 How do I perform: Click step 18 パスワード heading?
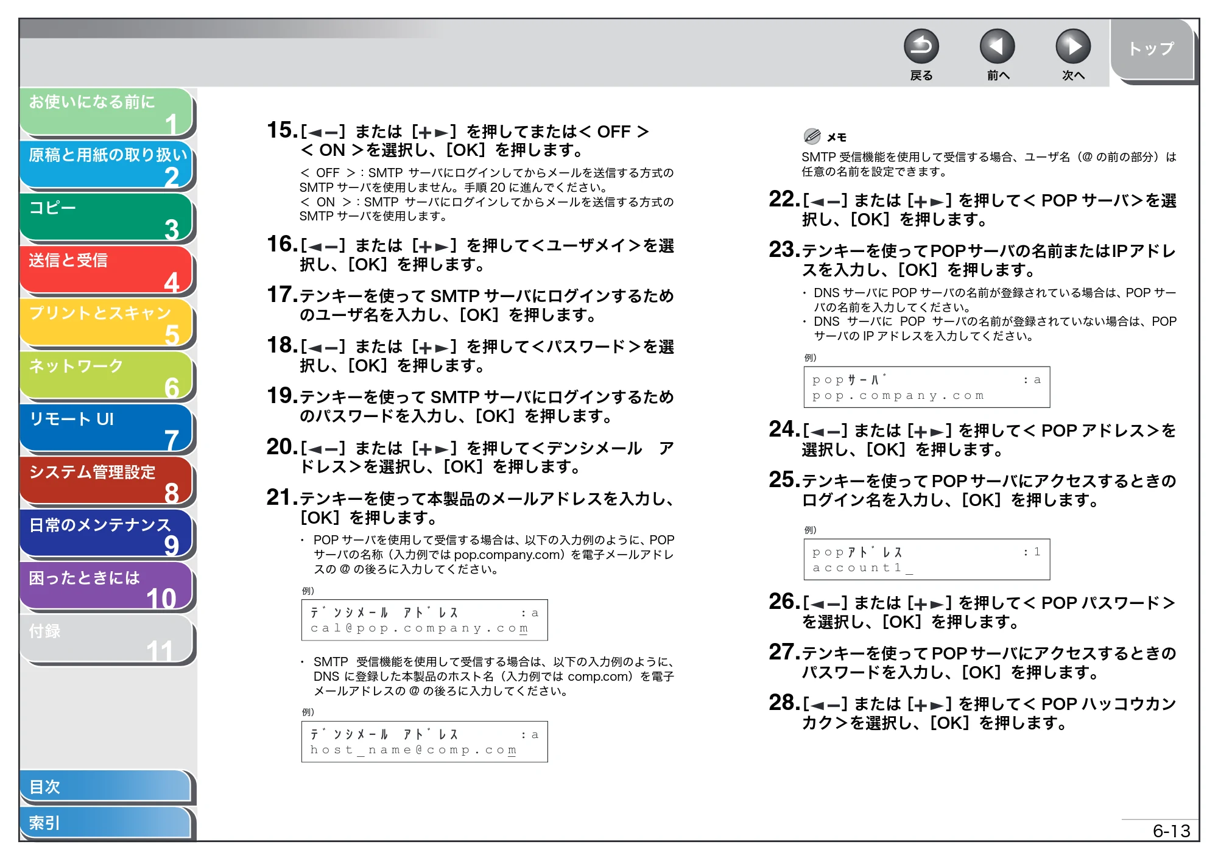(x=470, y=355)
